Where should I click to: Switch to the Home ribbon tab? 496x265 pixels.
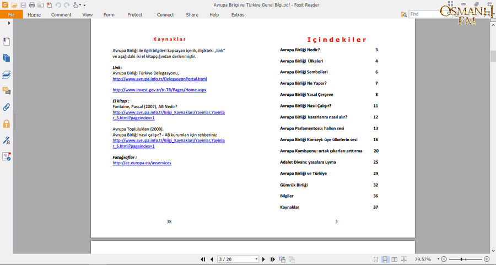coord(34,14)
